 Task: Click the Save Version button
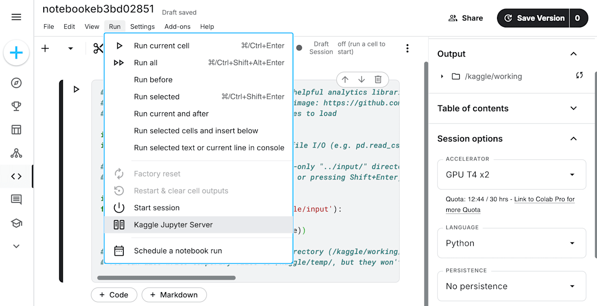point(533,18)
